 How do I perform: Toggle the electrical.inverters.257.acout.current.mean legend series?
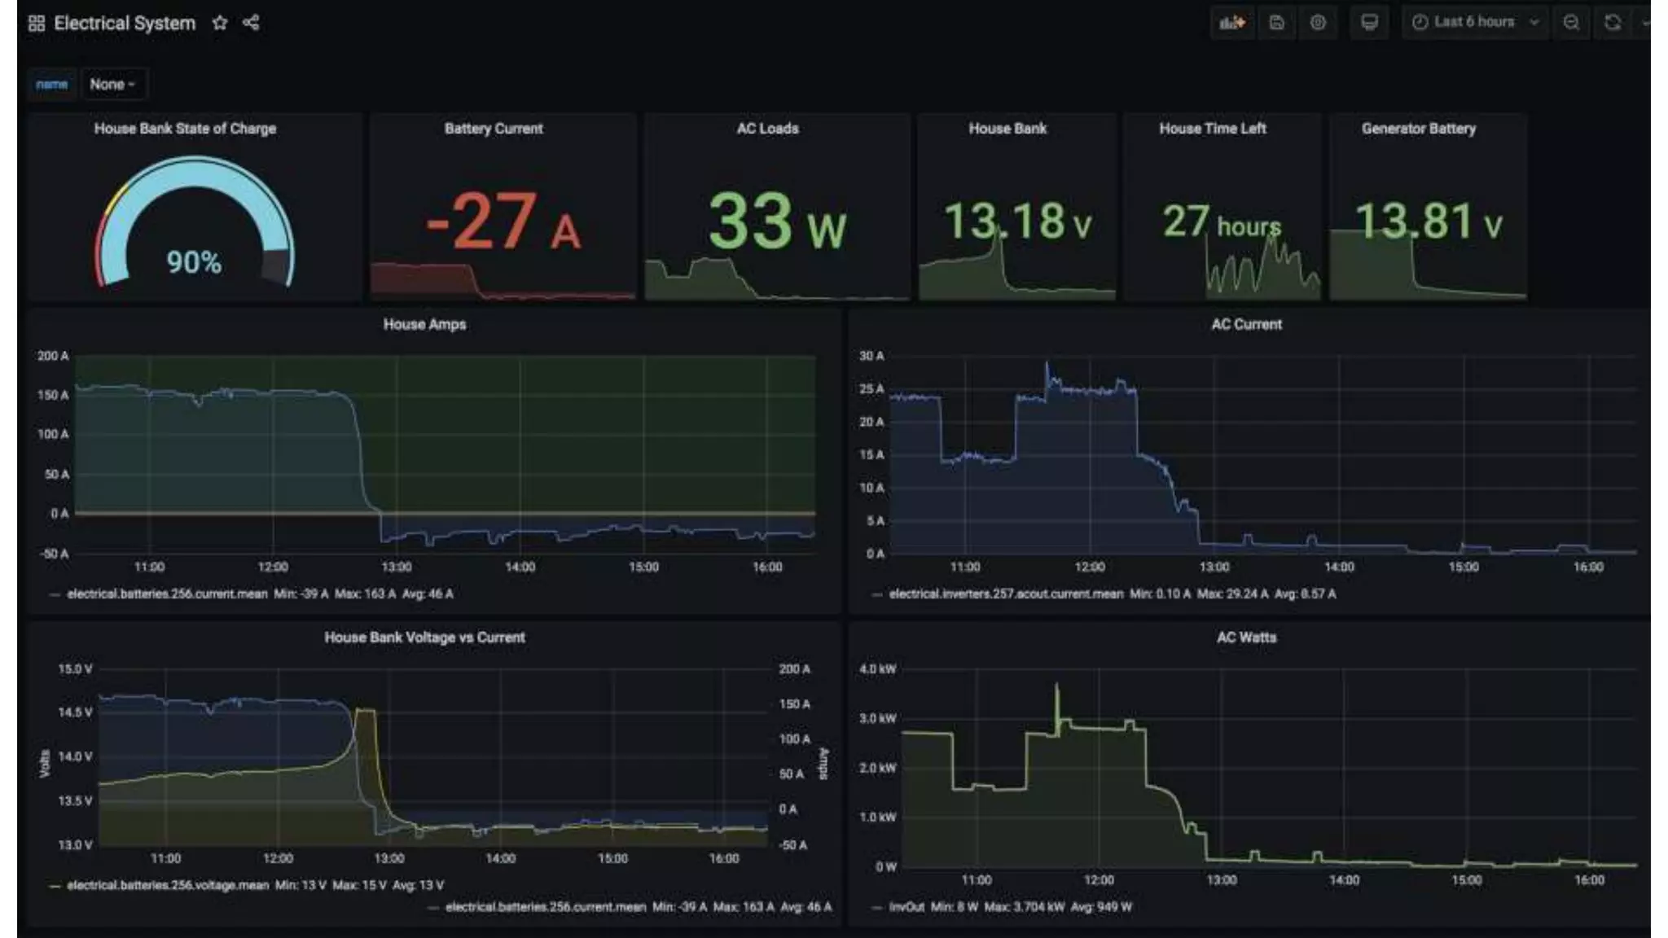pyautogui.click(x=1006, y=594)
